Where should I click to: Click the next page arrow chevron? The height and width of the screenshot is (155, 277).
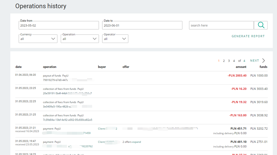click(263, 61)
